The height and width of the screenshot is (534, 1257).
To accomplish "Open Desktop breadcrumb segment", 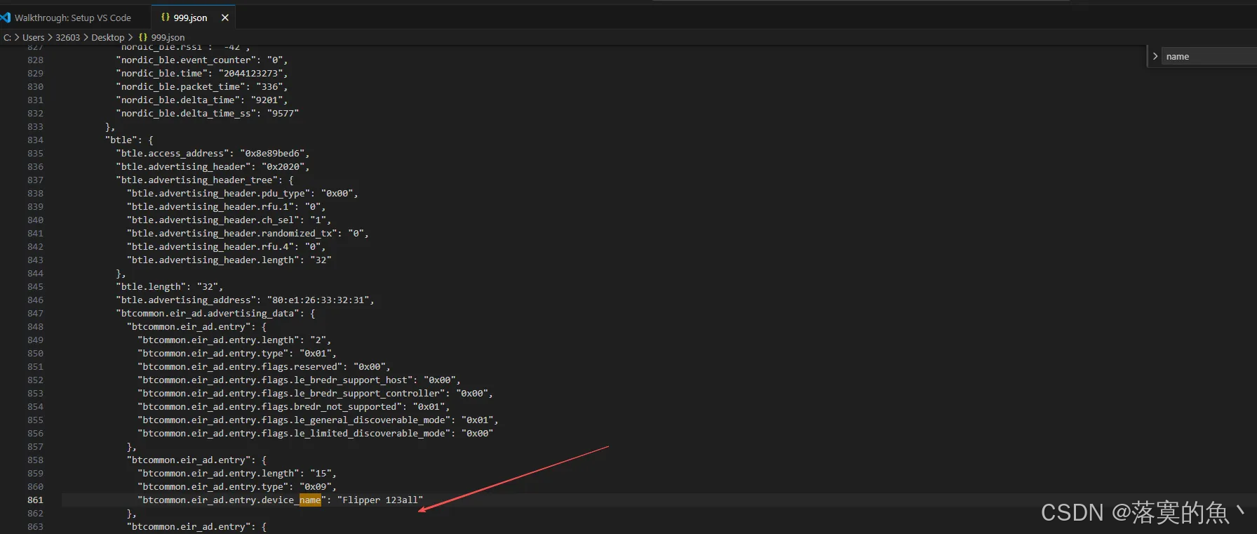I will (x=107, y=37).
